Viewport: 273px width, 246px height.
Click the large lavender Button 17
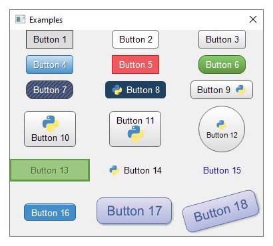(135, 211)
